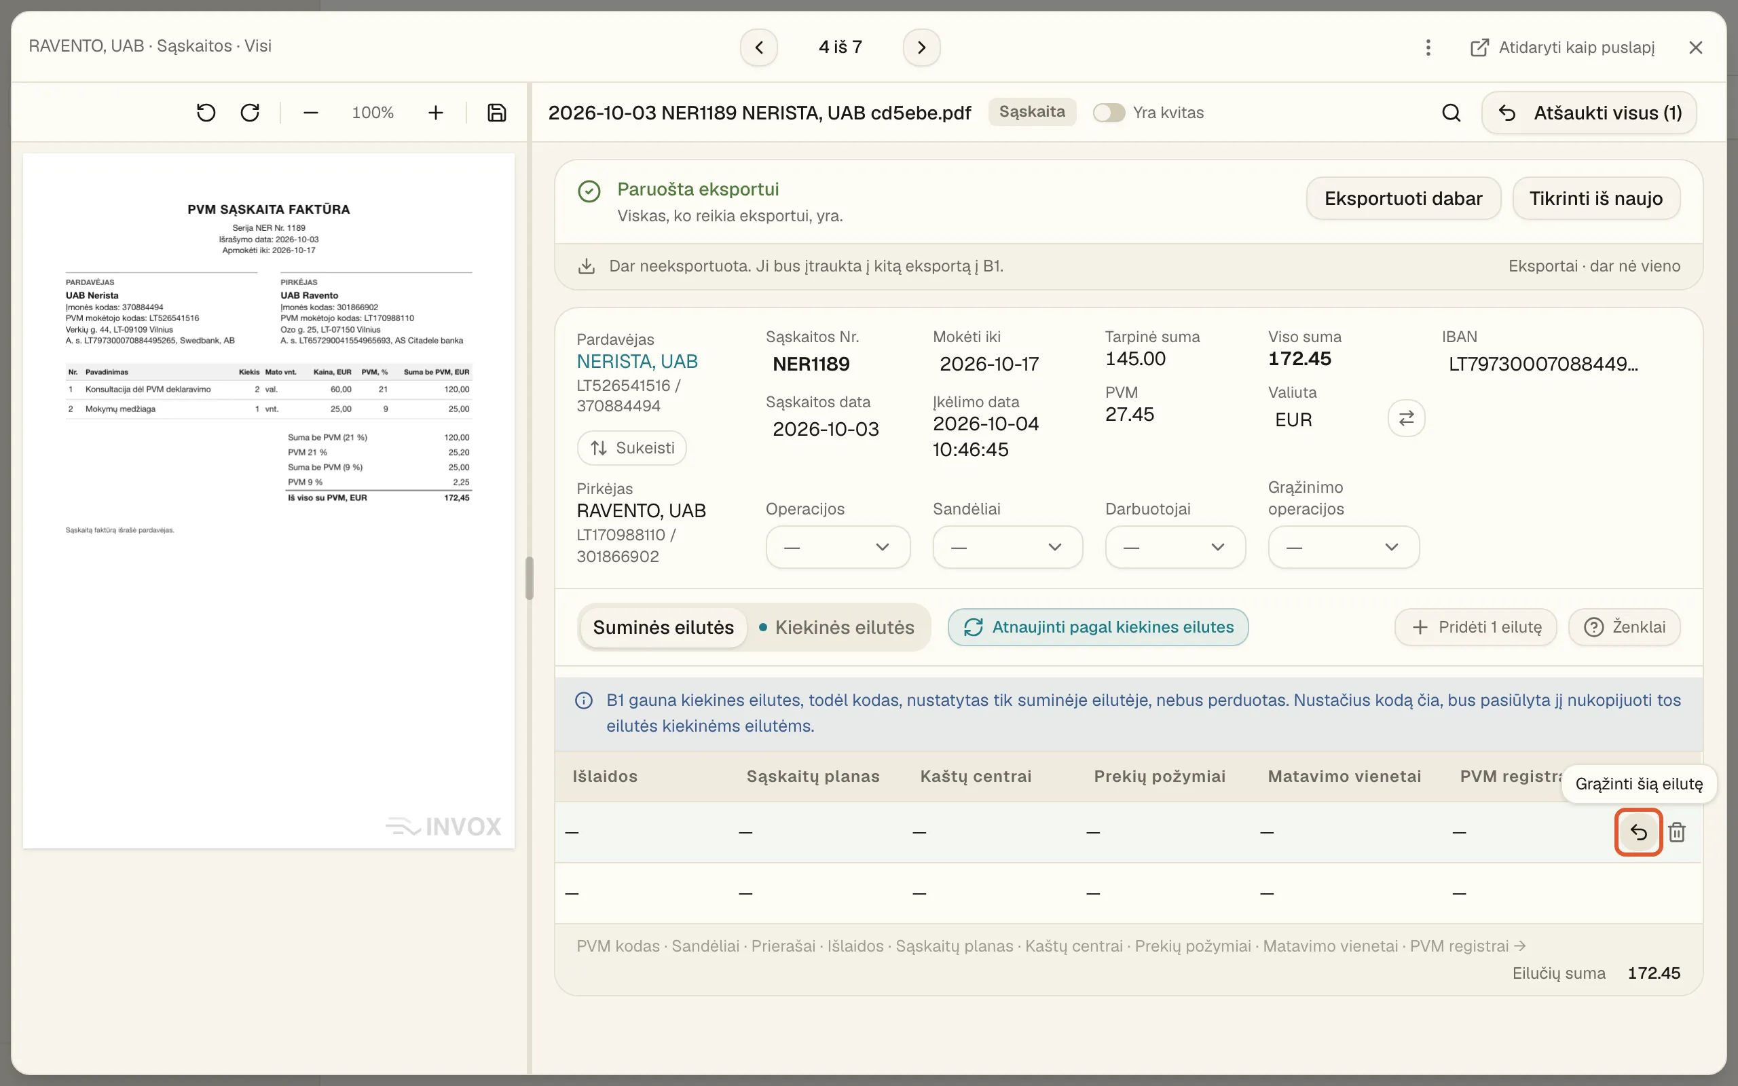Viewport: 1738px width, 1086px height.
Task: Click 'Pridėti 1 eilutę' button
Action: (x=1475, y=627)
